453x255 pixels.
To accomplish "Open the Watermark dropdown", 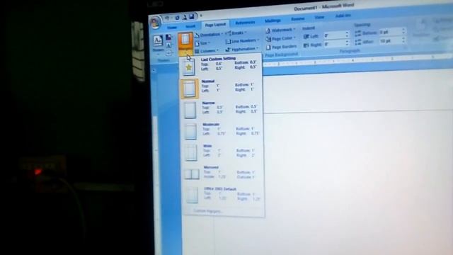I will 280,30.
